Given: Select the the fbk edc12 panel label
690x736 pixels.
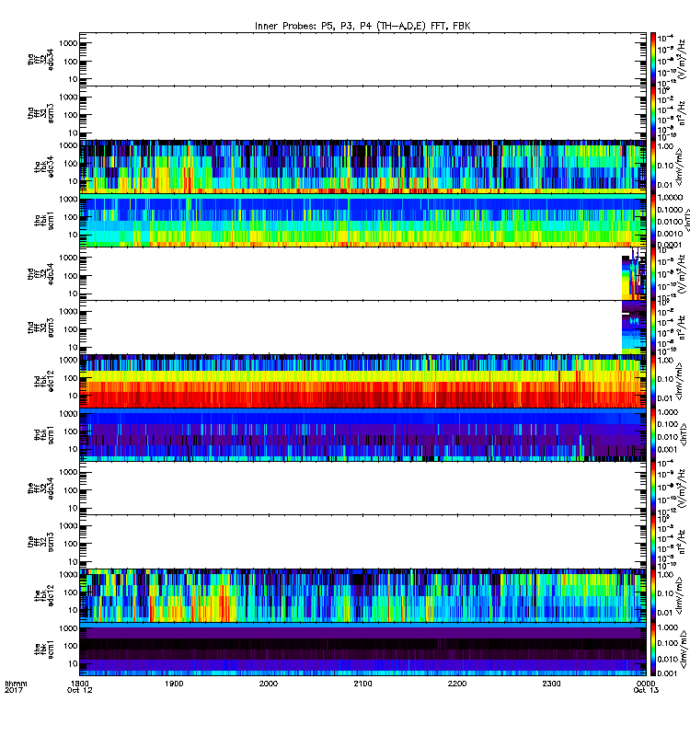Looking at the screenshot, I should click(x=44, y=595).
